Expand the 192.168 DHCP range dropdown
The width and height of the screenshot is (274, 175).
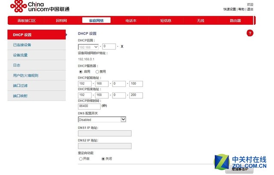88,47
